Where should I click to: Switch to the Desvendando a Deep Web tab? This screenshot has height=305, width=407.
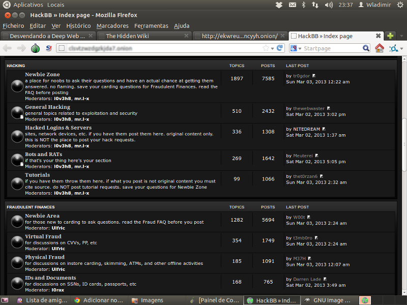point(48,36)
